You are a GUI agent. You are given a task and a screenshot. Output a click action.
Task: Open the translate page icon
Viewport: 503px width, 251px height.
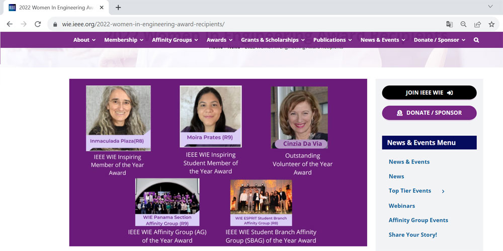pyautogui.click(x=449, y=24)
